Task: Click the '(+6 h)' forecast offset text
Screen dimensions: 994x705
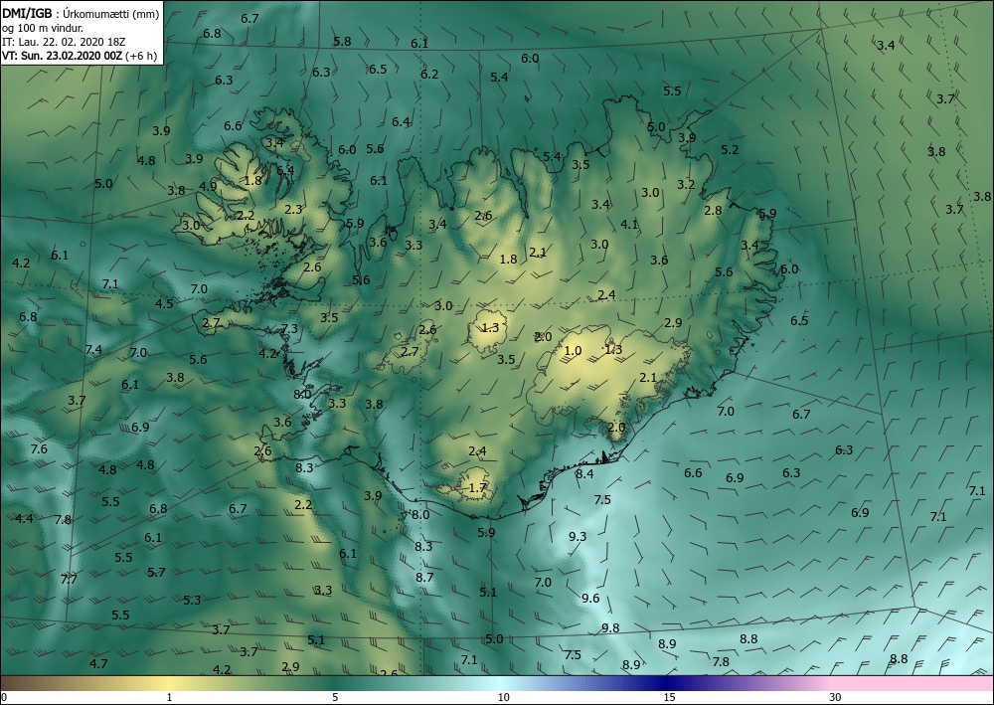Action: coord(141,55)
